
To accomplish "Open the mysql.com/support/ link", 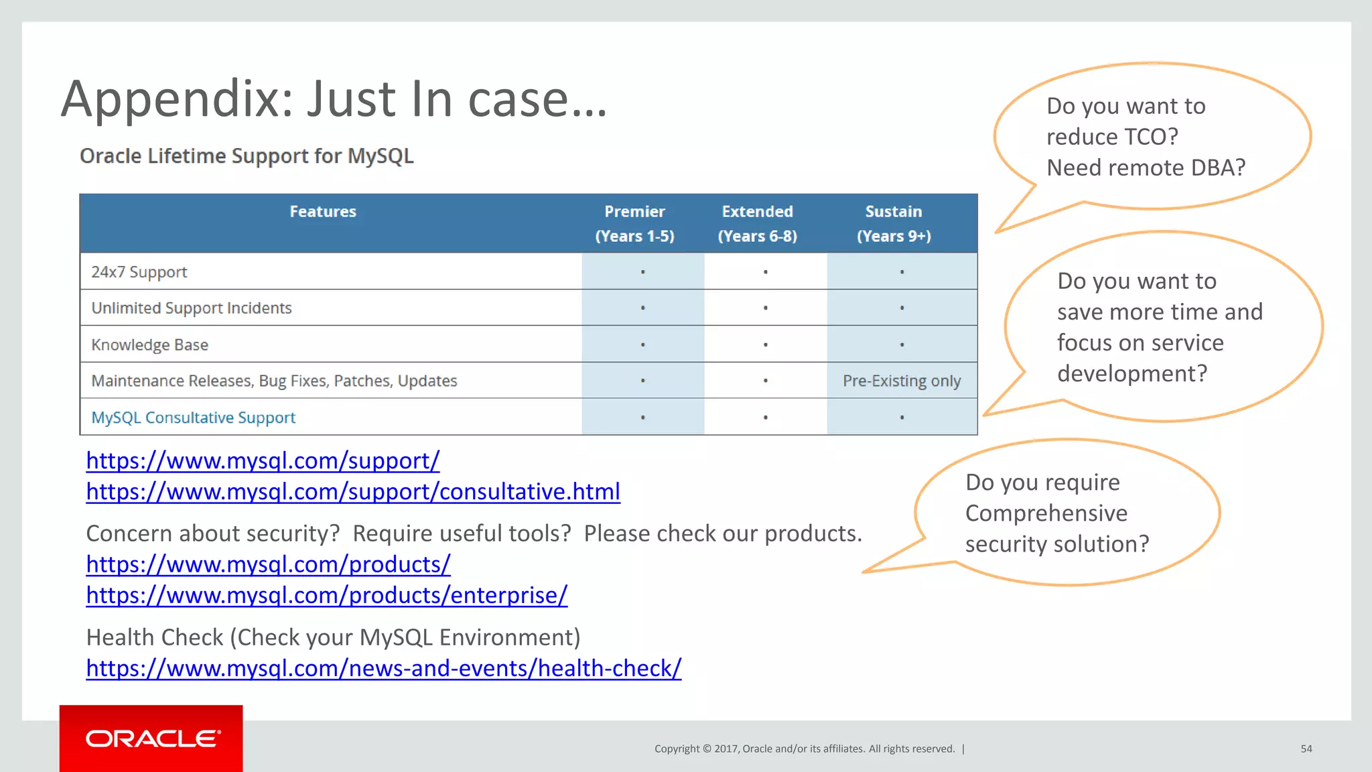I will (x=263, y=461).
